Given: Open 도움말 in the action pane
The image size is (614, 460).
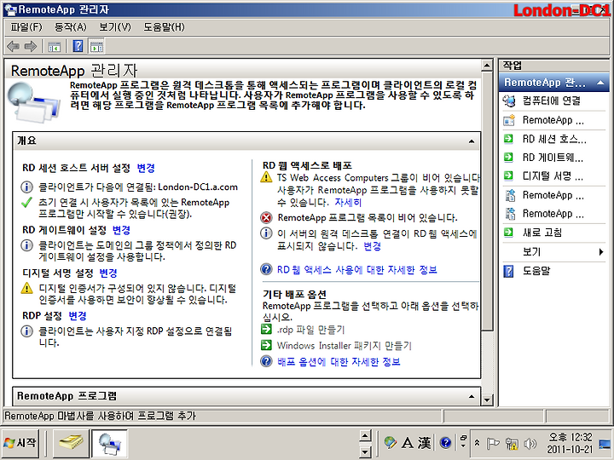Looking at the screenshot, I should click(536, 271).
